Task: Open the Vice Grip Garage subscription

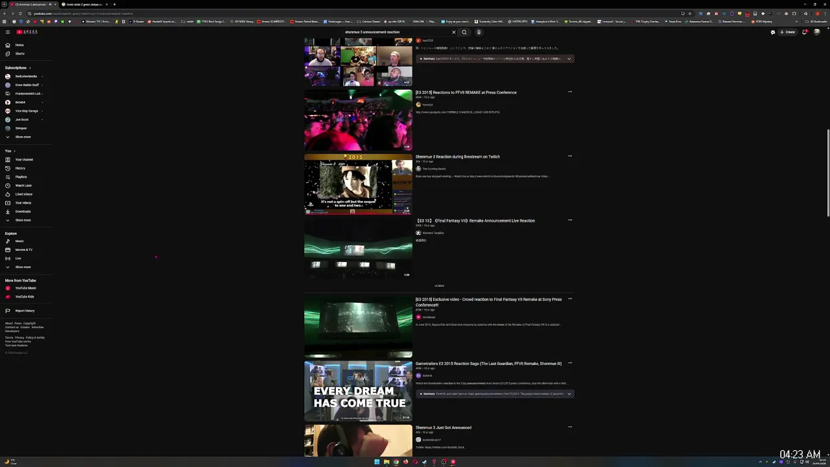Action: [x=26, y=111]
